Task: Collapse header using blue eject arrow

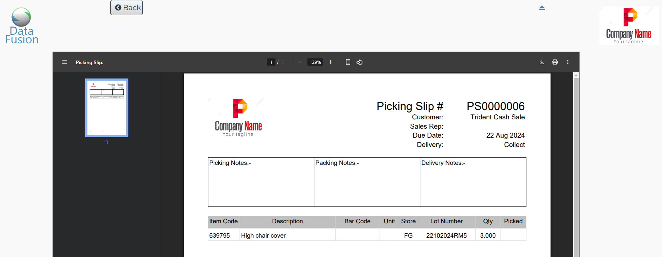Action: click(x=542, y=8)
